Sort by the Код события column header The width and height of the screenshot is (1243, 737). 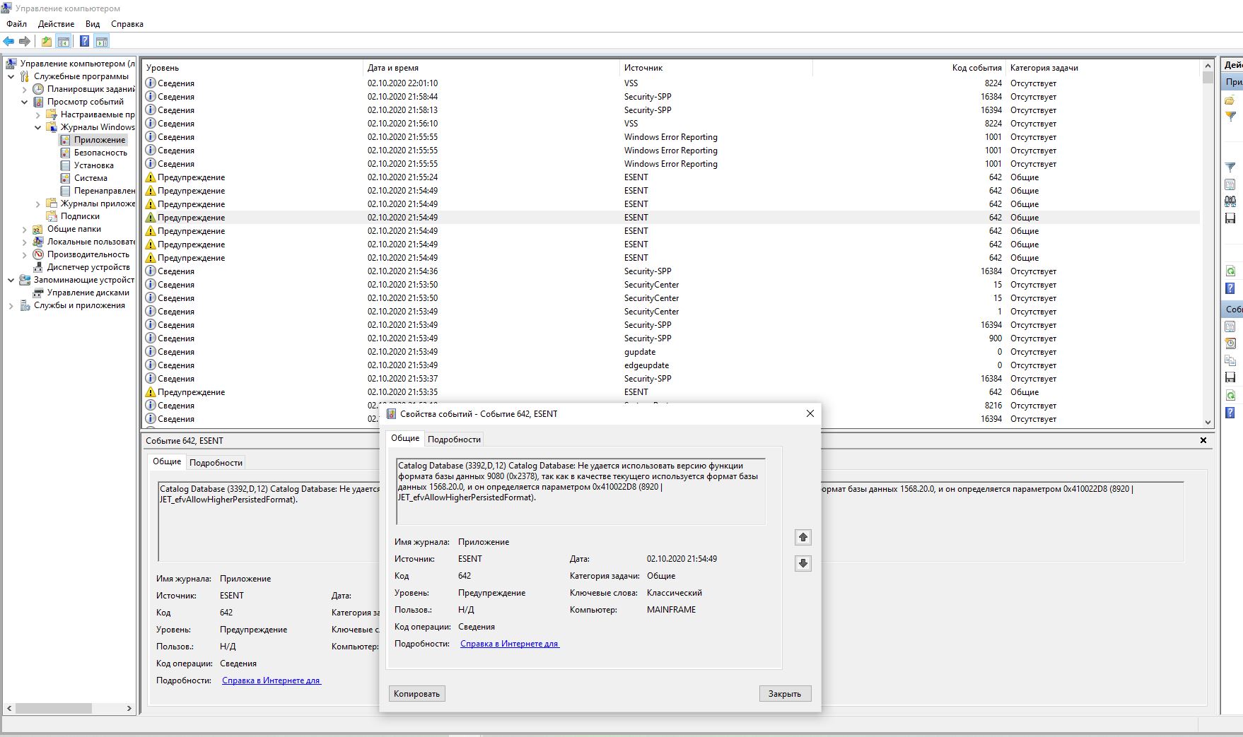pyautogui.click(x=909, y=68)
